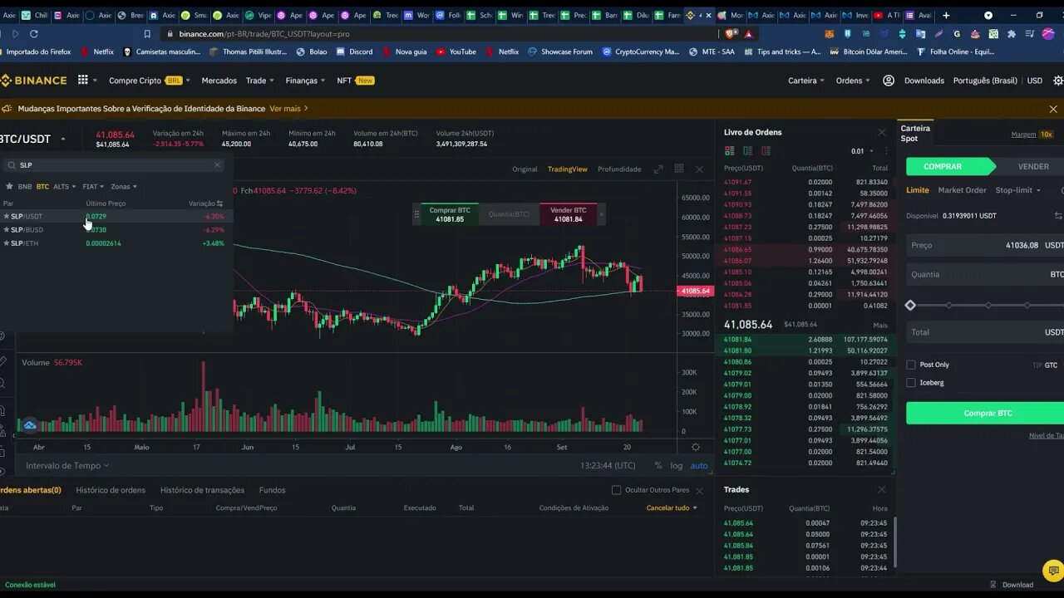
Task: Open Histórico de ordens tab
Action: pyautogui.click(x=111, y=490)
